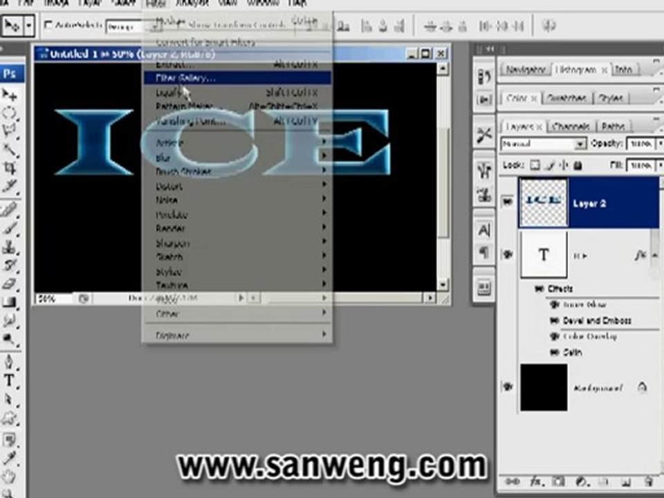The height and width of the screenshot is (498, 664).
Task: Choose Liquify from the Filter menu
Action: (237, 92)
